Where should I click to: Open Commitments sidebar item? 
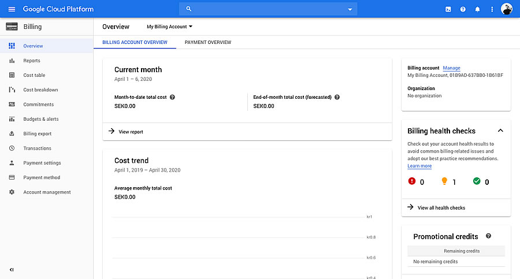(x=39, y=104)
